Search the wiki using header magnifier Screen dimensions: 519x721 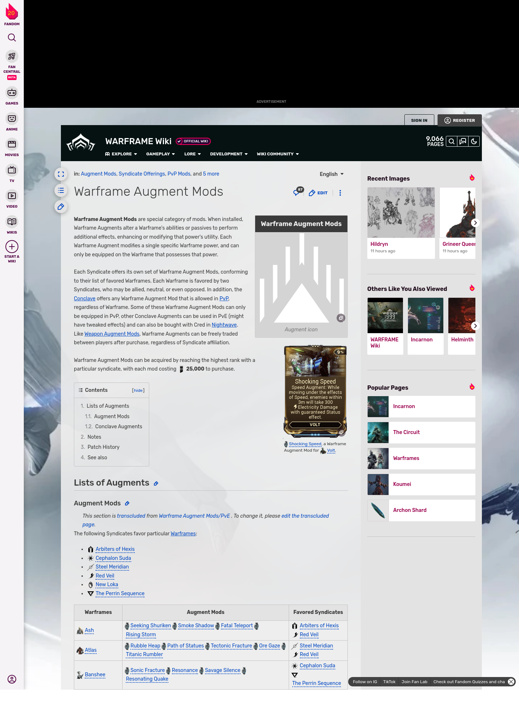click(x=452, y=141)
